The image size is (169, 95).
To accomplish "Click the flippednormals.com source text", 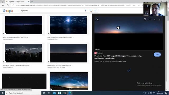I will coord(53,67).
